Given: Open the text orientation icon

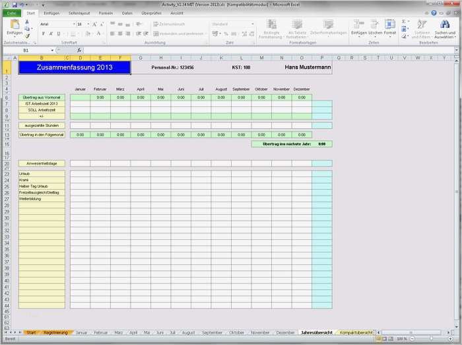Looking at the screenshot, I should (x=139, y=24).
